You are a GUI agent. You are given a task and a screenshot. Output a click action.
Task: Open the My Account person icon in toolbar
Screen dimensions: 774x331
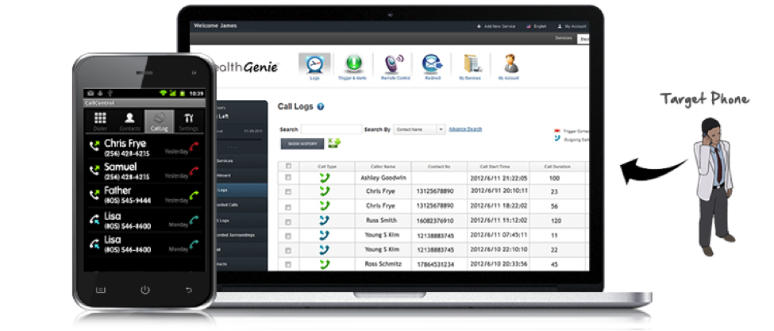click(x=510, y=64)
